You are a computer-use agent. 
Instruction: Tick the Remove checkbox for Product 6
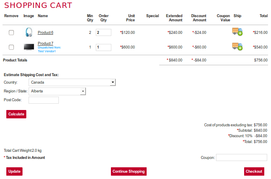pos(11,33)
